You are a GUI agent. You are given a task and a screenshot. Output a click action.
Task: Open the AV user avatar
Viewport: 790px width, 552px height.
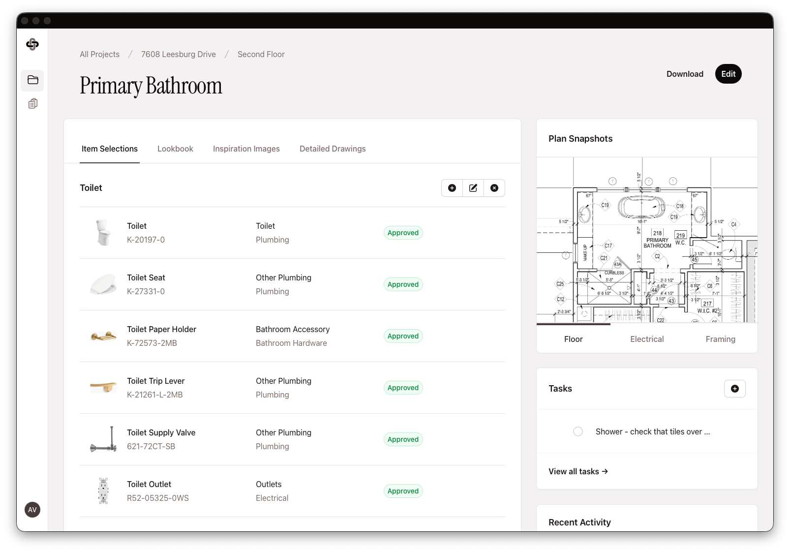coord(32,510)
